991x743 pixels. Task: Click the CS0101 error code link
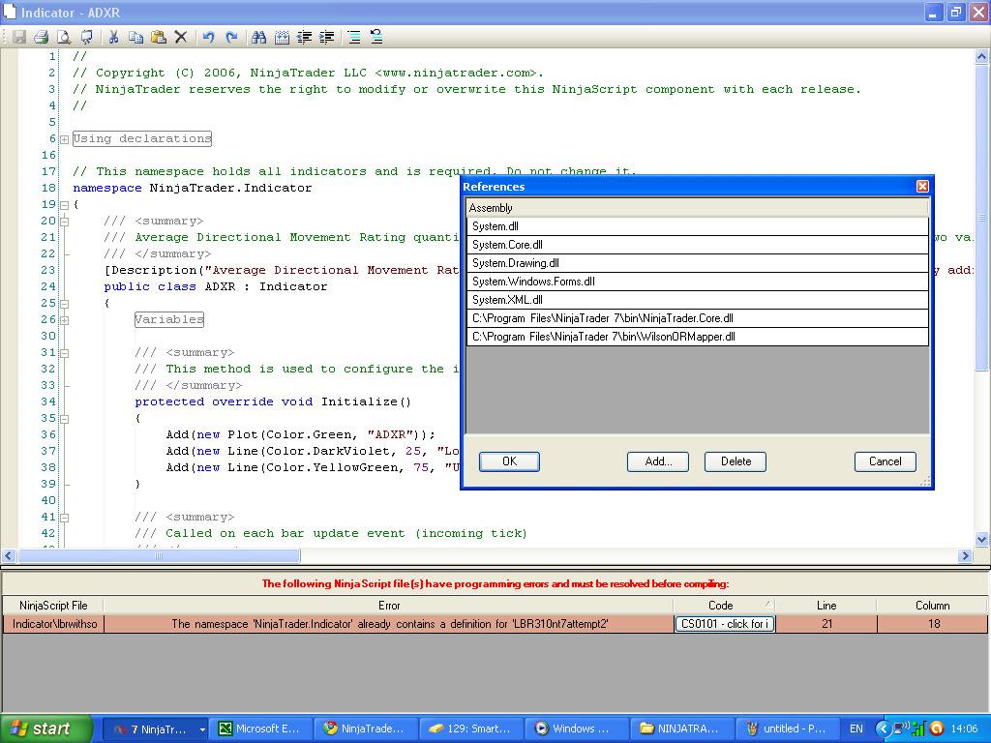tap(724, 624)
